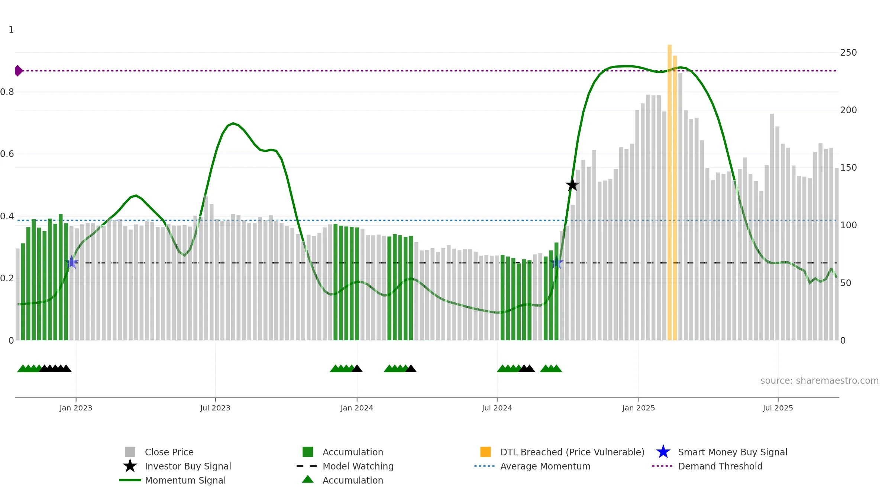Click the Close Price legend label

point(169,452)
